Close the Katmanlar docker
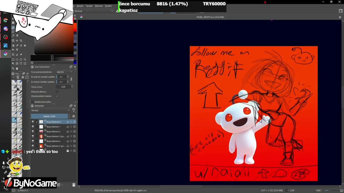The image size is (344, 193). pyautogui.click(x=75, y=106)
